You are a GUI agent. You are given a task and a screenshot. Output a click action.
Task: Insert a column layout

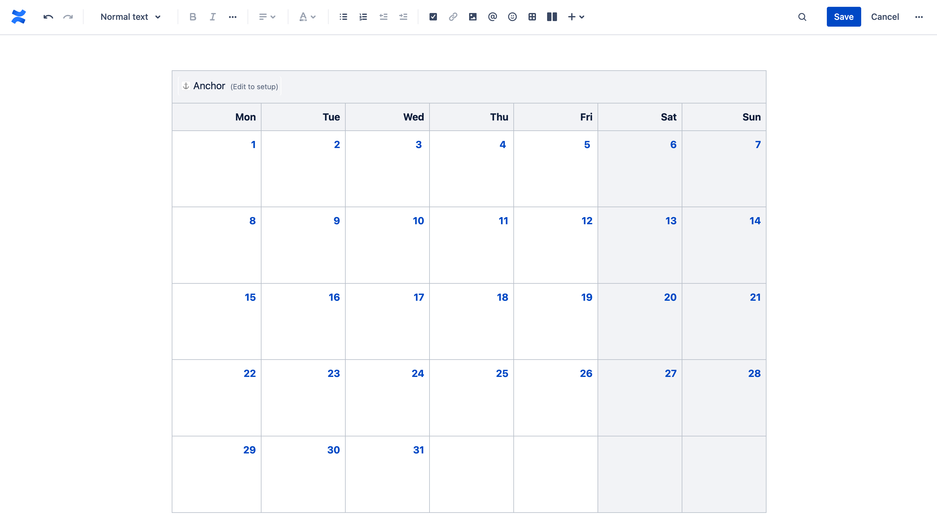pos(552,17)
